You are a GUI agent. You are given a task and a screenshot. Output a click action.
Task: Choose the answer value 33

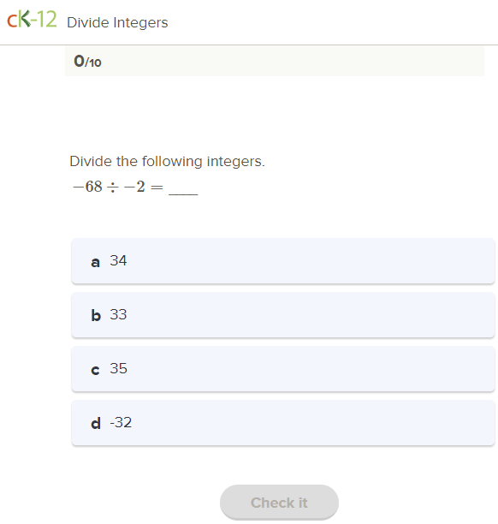coord(118,314)
